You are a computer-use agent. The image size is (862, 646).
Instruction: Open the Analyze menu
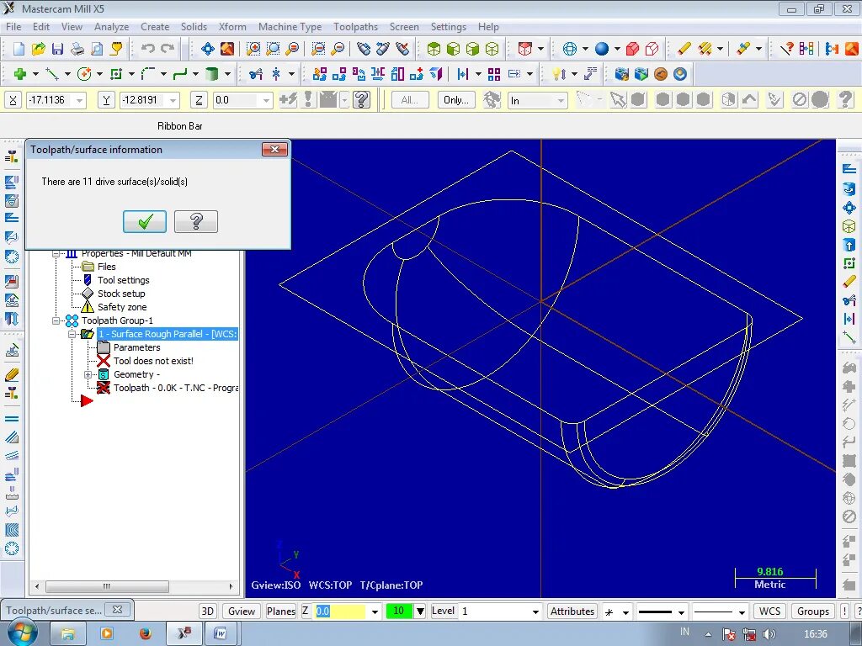tap(111, 26)
